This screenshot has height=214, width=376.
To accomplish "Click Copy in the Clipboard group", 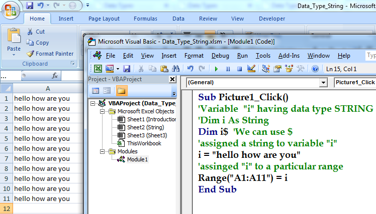I will (x=38, y=43).
